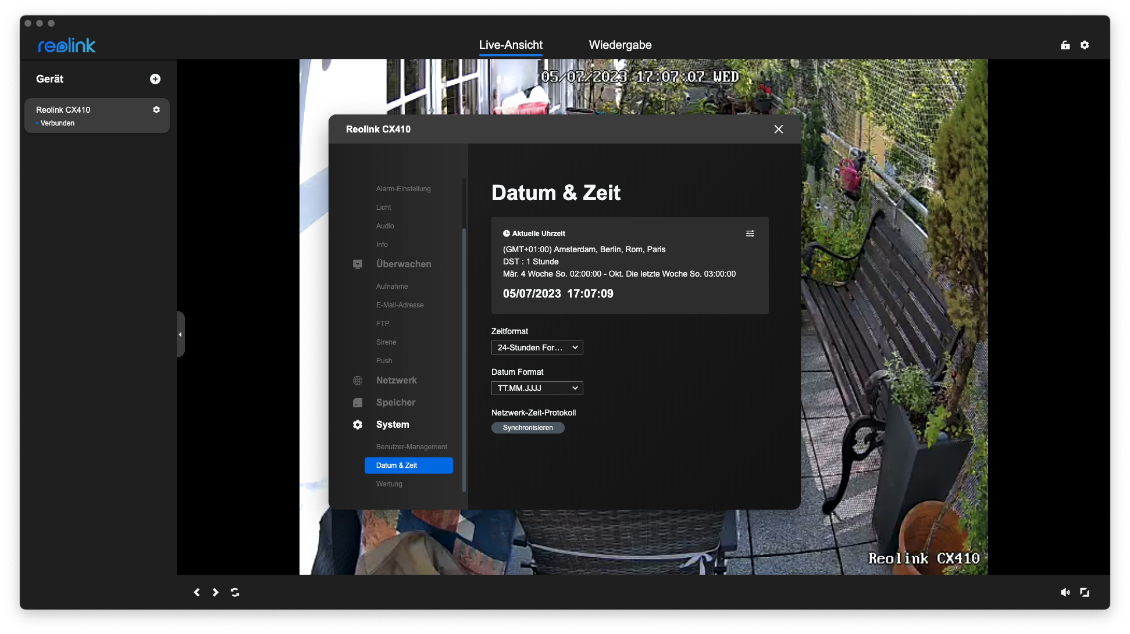Toggle fullscreen view icon
The image size is (1130, 634).
(x=1085, y=592)
